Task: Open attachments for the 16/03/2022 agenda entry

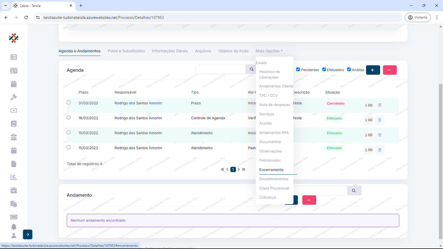Action: pos(368,120)
